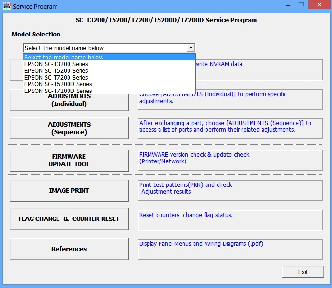Open ADJUSTMENTS (Sequence) button

(69, 128)
